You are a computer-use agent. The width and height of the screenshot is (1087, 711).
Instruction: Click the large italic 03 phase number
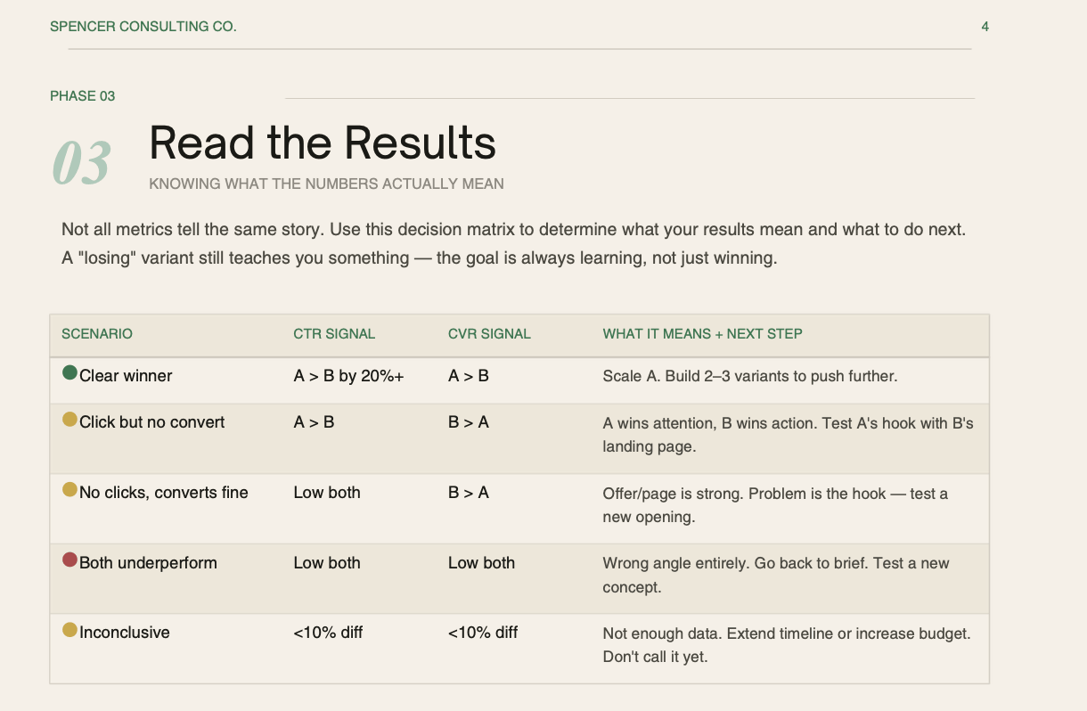pos(81,163)
